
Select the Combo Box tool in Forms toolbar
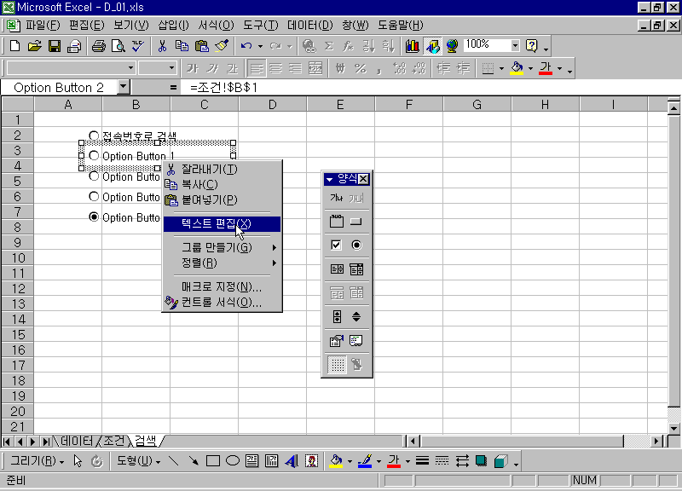356,269
